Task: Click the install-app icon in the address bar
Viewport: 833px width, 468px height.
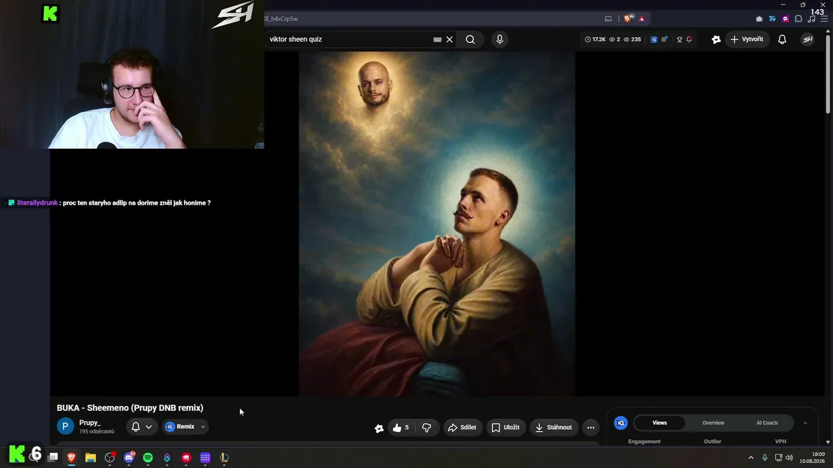Action: [x=608, y=19]
